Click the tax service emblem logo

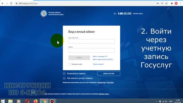click(x=44, y=14)
